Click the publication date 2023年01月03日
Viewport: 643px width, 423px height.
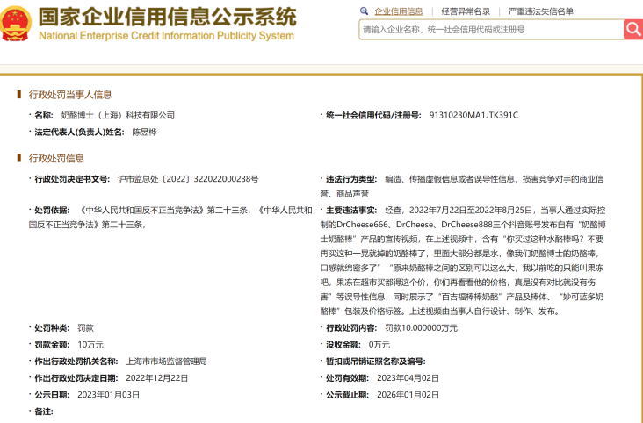109,395
